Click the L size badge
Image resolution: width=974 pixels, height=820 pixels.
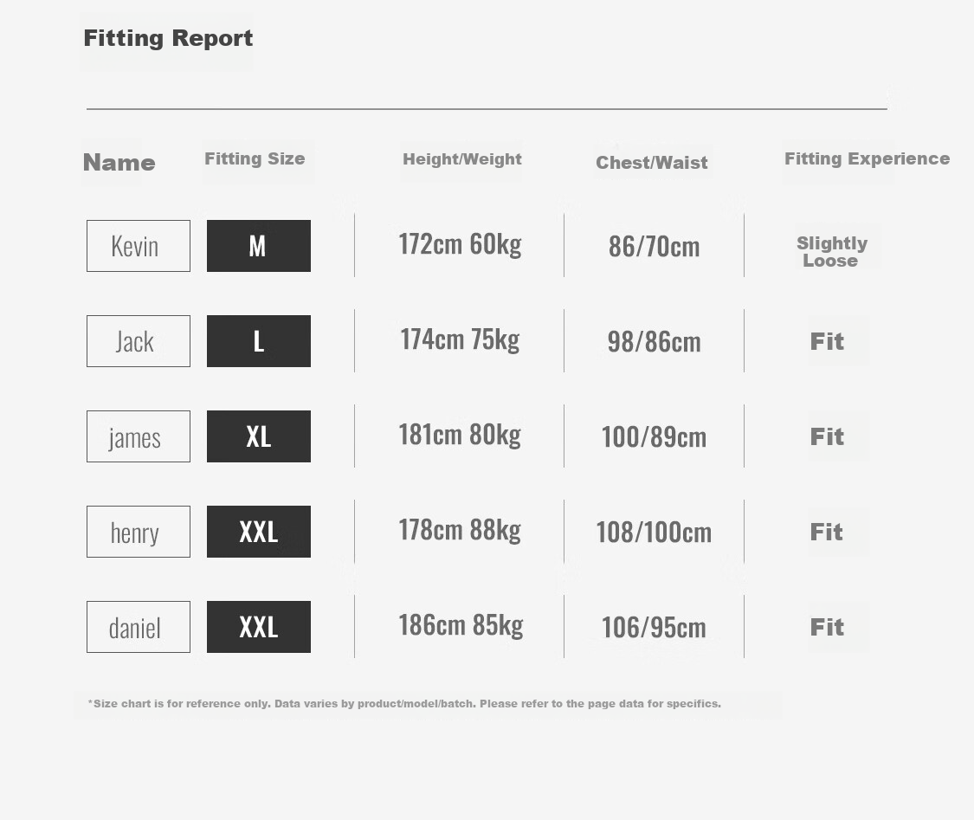click(x=258, y=341)
